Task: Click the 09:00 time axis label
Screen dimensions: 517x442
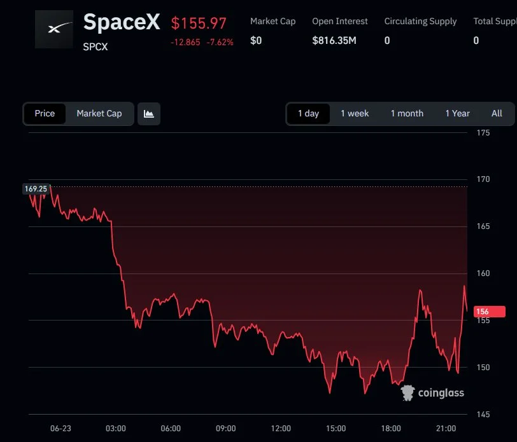Action: [x=226, y=429]
